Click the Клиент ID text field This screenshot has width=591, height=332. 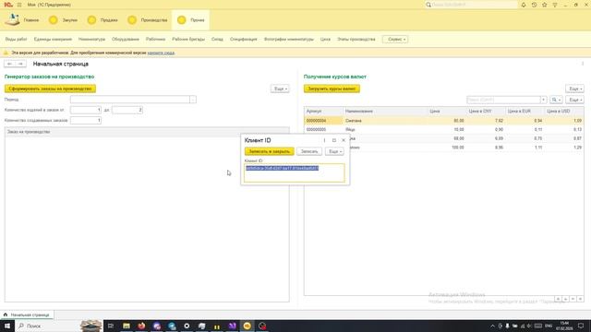tap(294, 172)
